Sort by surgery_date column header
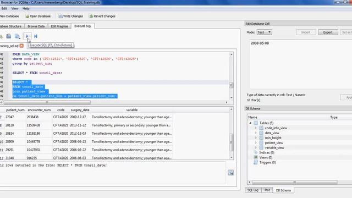This screenshot has height=198, width=352. click(80, 110)
